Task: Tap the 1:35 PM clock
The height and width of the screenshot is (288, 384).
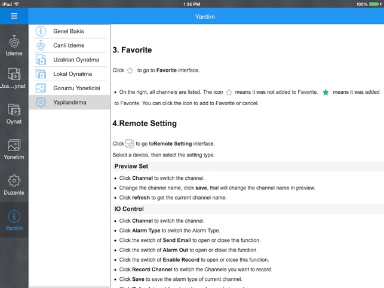Action: 192,4
